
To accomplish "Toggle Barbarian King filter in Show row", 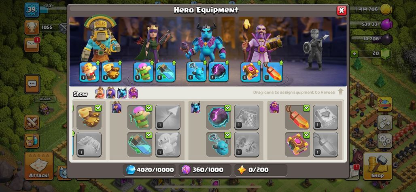I will pyautogui.click(x=100, y=93).
